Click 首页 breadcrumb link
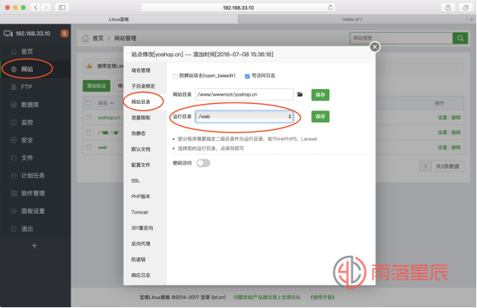 [98, 38]
